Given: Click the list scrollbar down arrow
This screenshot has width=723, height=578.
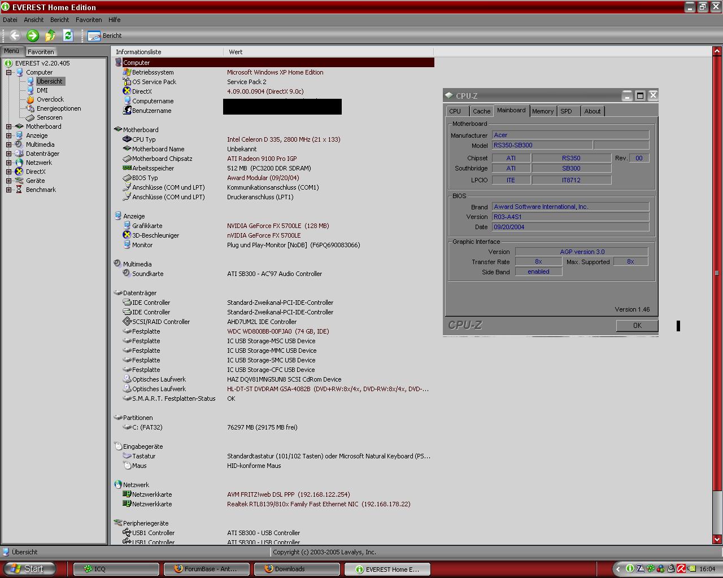Looking at the screenshot, I should click(x=717, y=539).
